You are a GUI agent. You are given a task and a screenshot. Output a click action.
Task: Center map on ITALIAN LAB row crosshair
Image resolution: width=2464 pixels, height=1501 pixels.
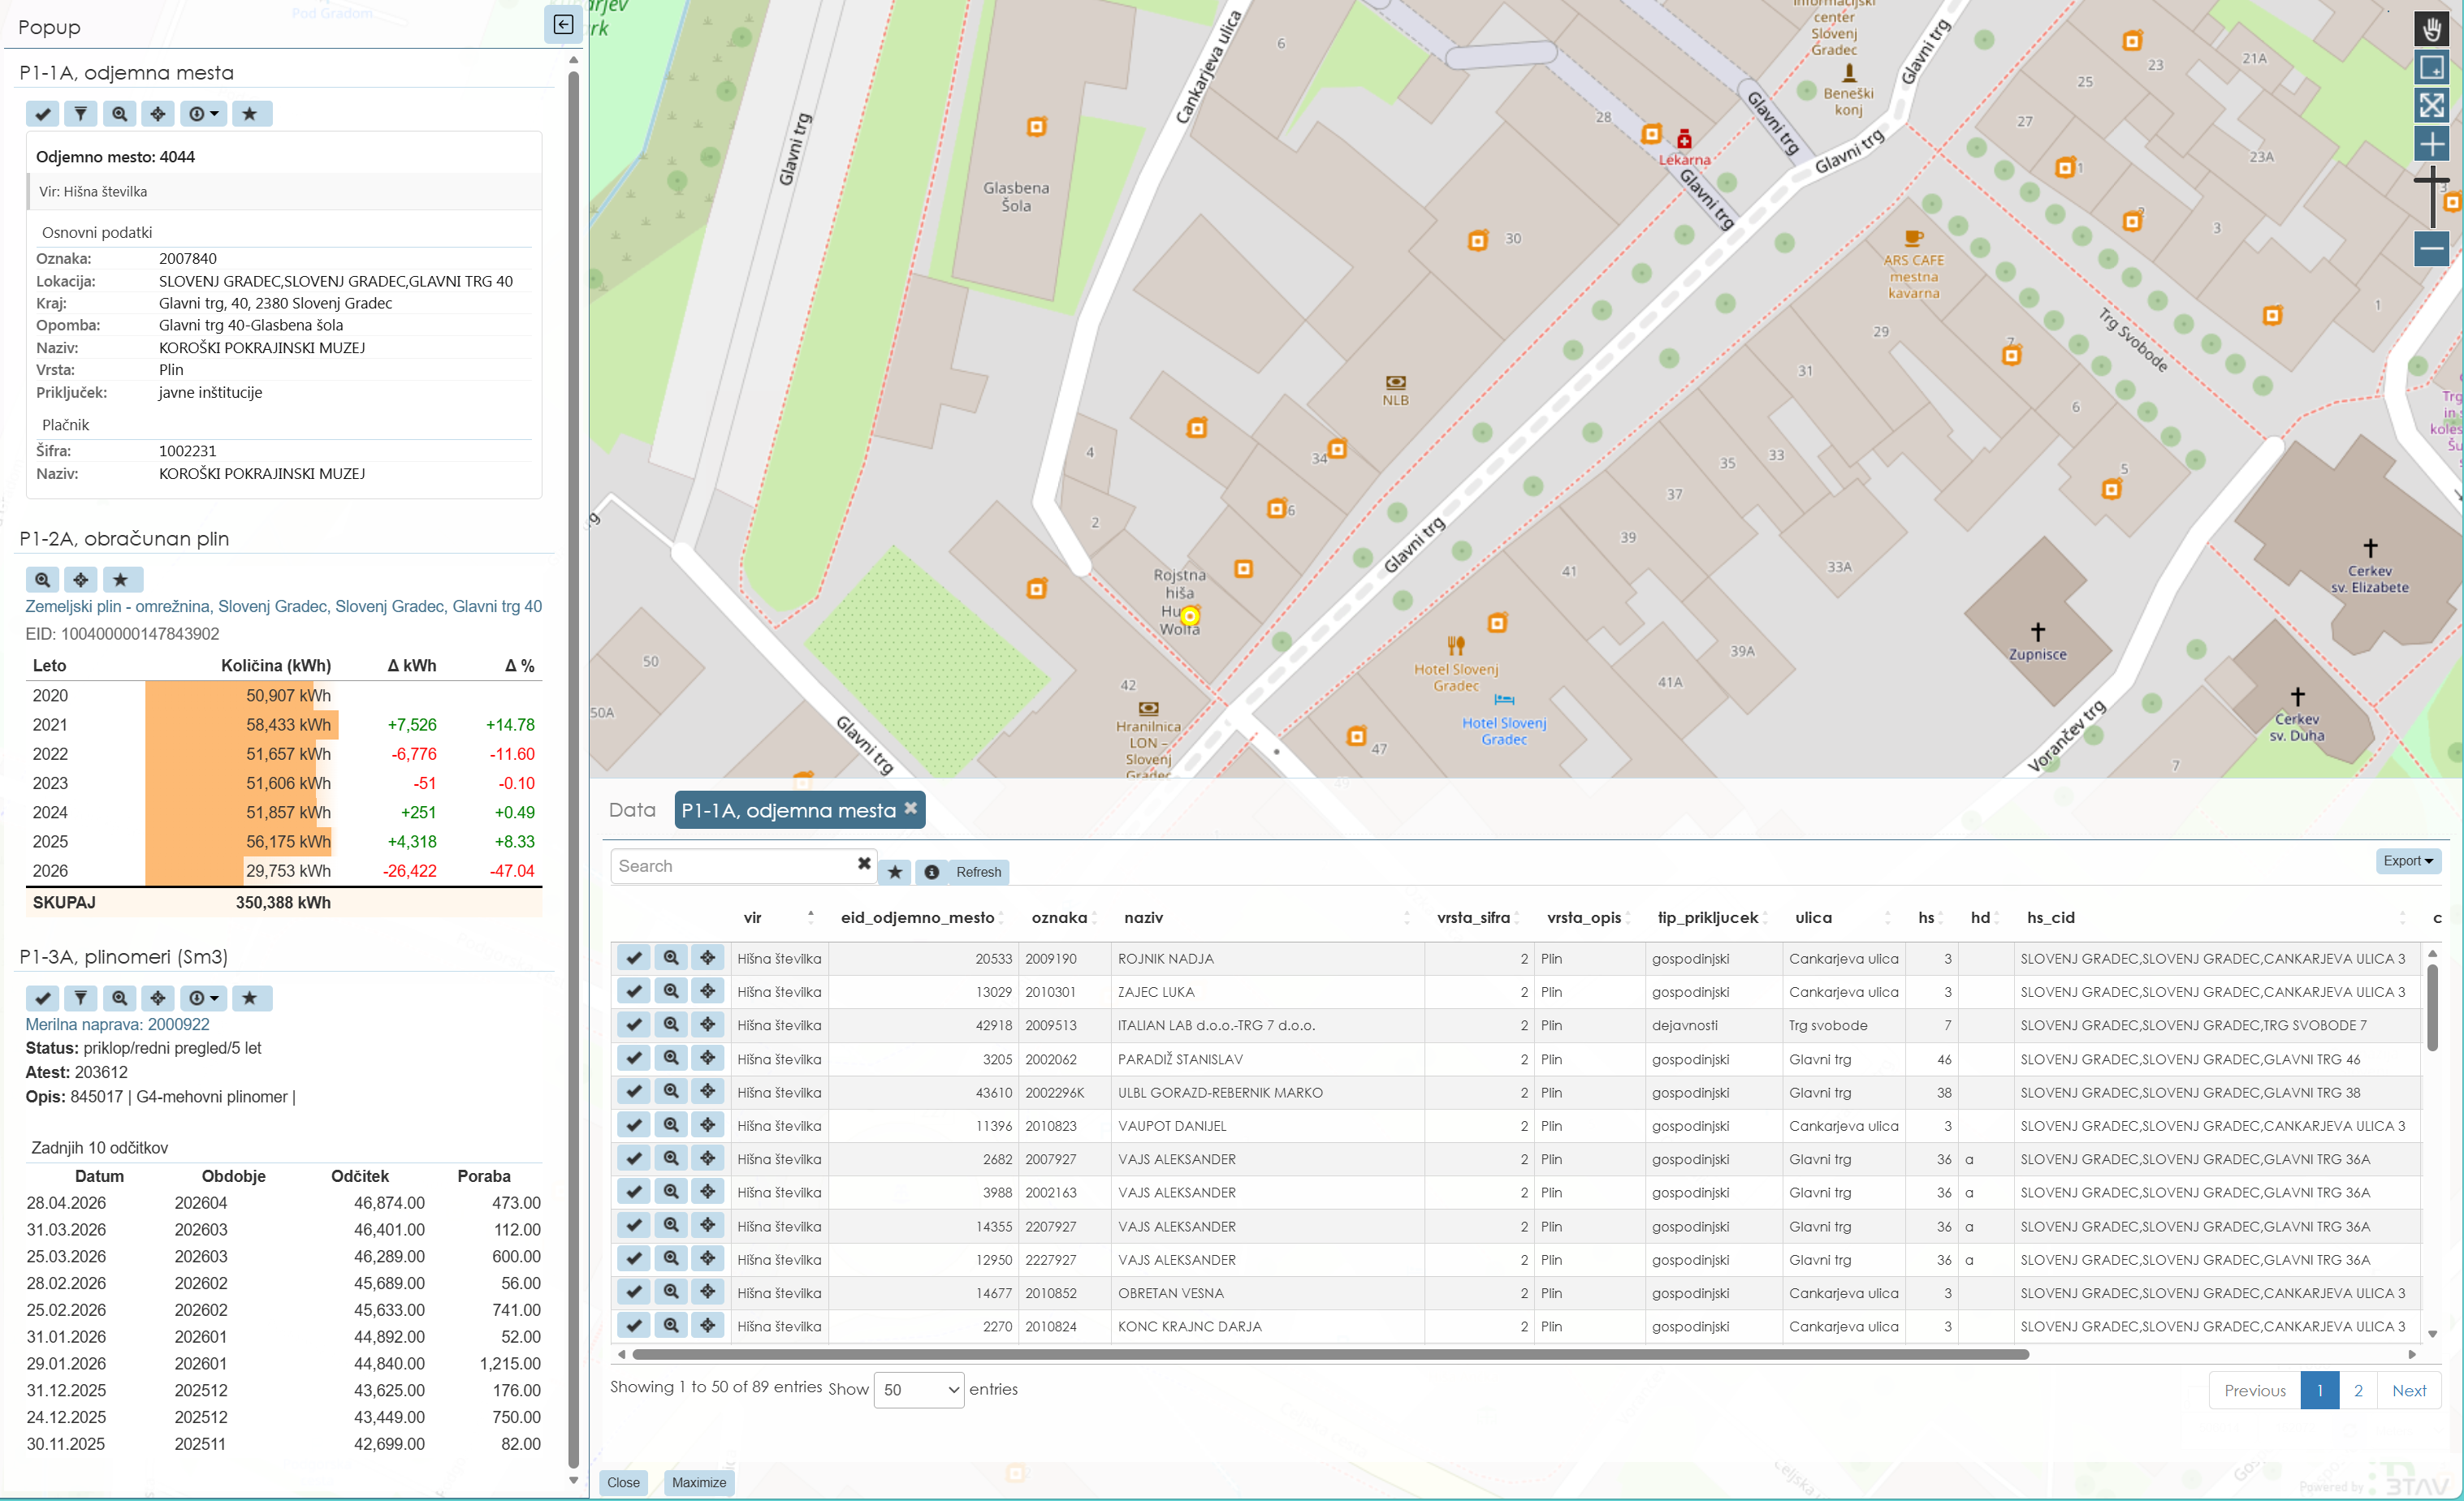[708, 1024]
